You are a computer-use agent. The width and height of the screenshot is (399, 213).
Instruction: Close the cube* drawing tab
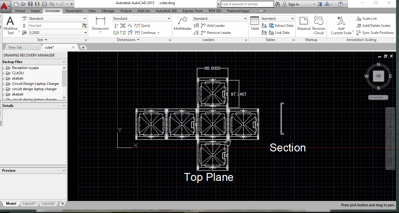tap(73, 47)
